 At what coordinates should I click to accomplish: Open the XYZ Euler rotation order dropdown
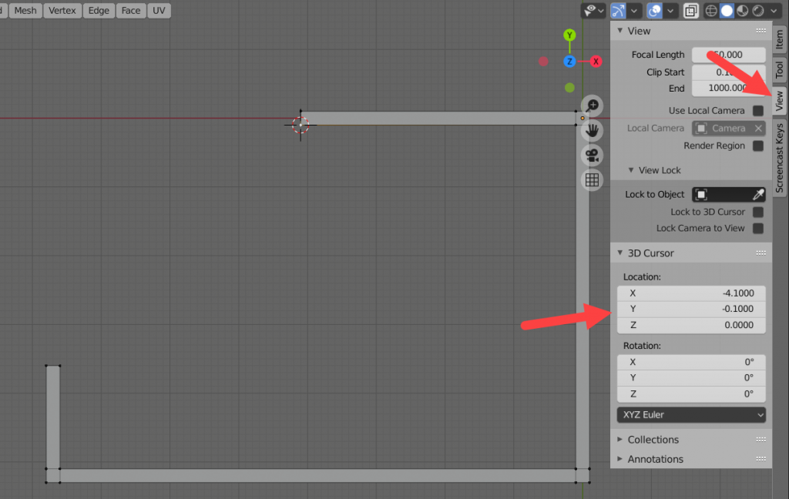point(690,414)
